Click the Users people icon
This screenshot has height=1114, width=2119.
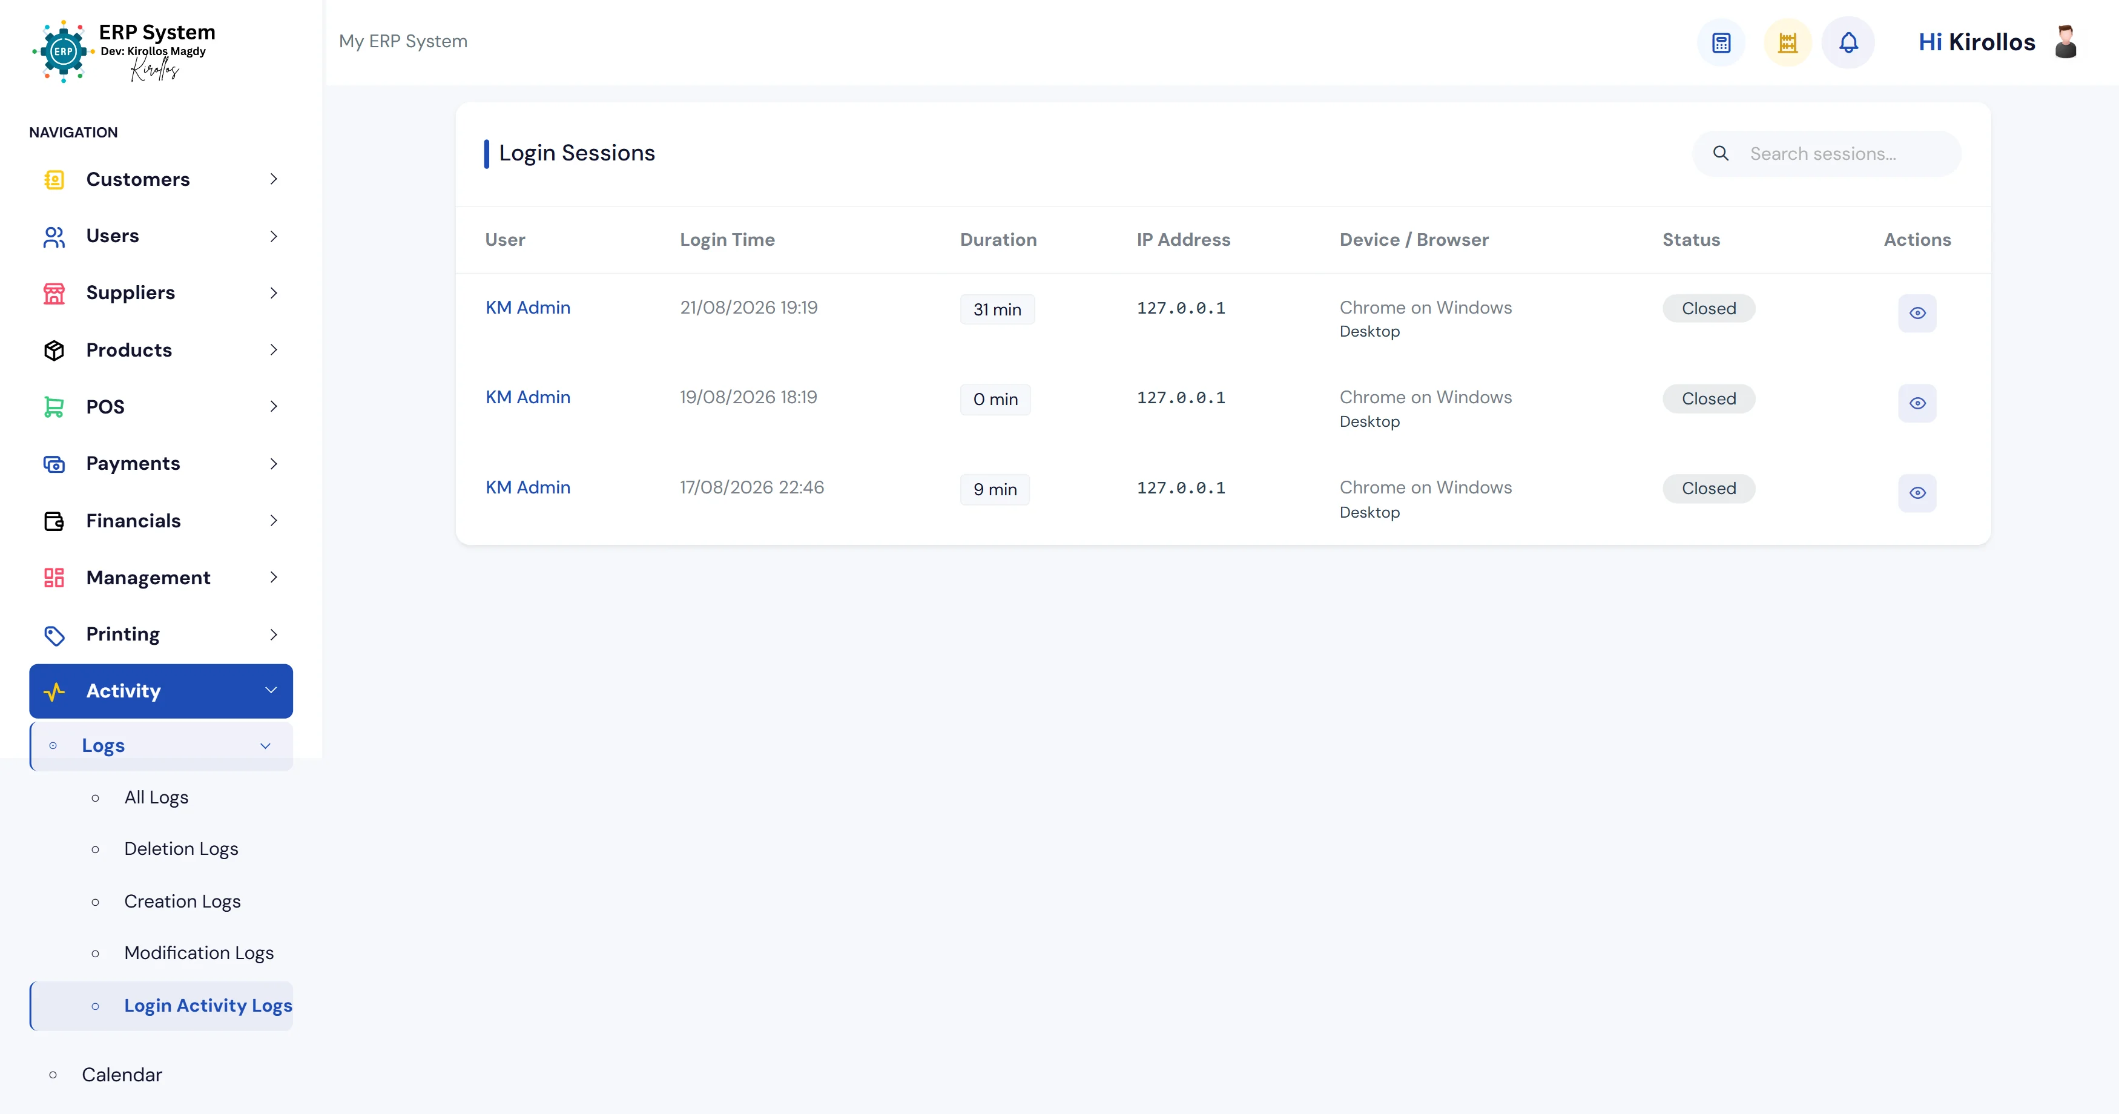point(54,237)
